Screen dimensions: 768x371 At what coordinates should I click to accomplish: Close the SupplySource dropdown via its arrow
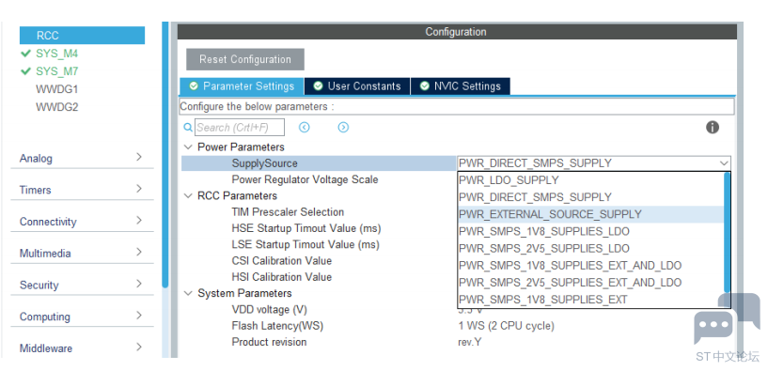point(724,163)
